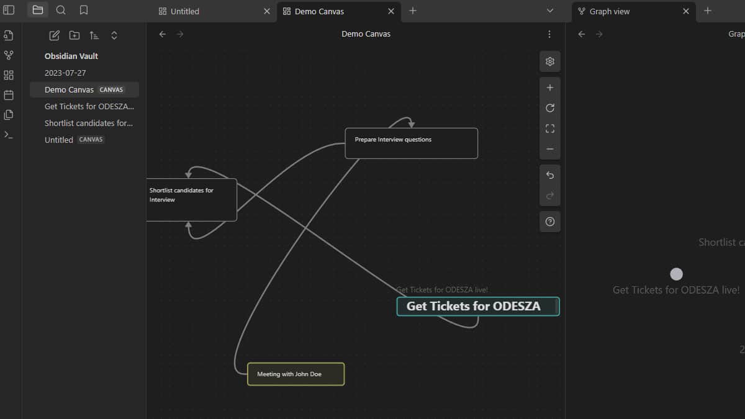Screen dimensions: 745x419
Task: Open the sort order menu in file explorer
Action: tap(94, 35)
